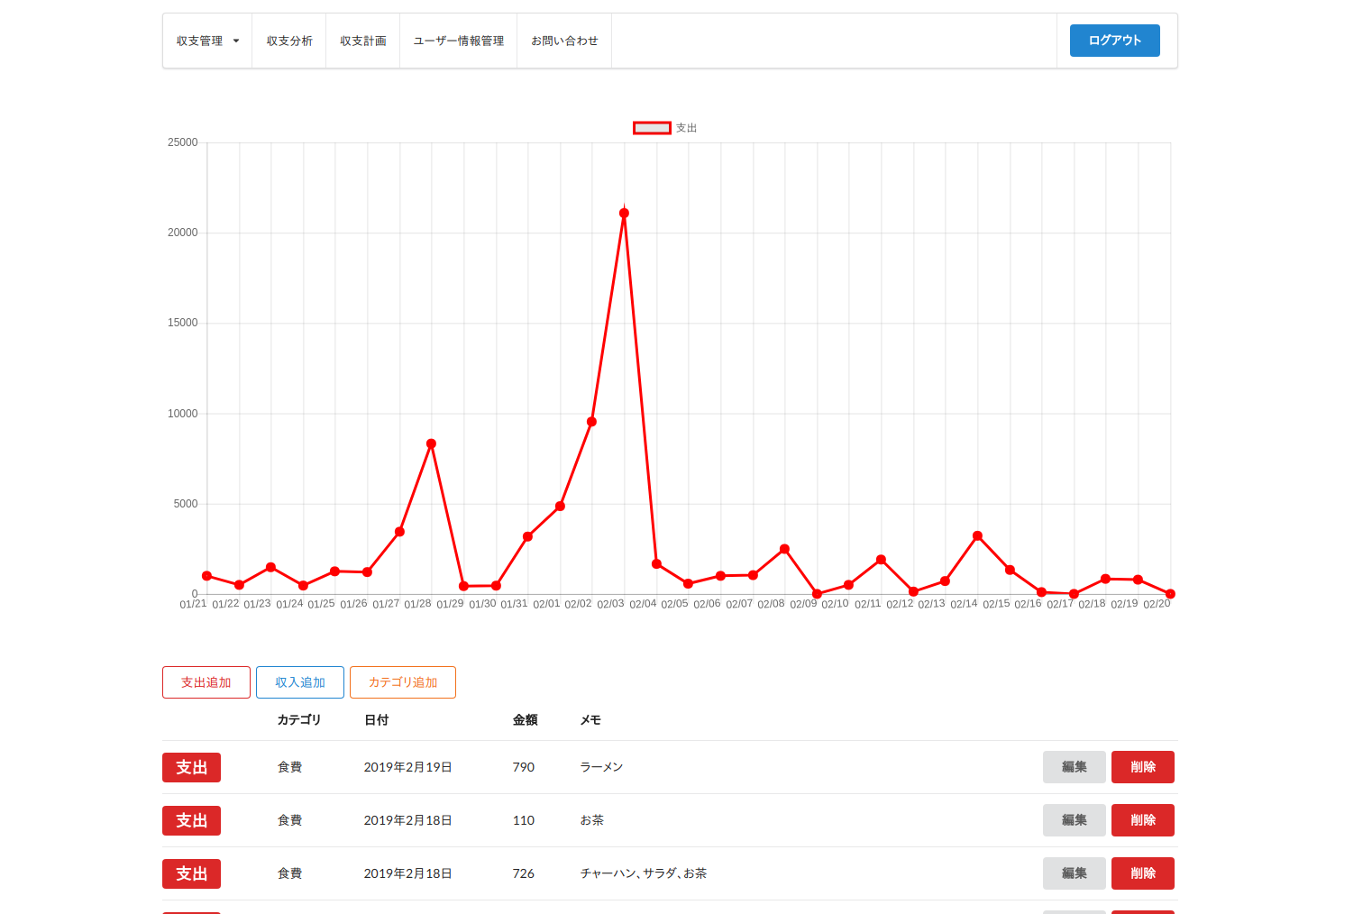The height and width of the screenshot is (914, 1372).
Task: Open the 収支計画 menu item
Action: click(362, 41)
